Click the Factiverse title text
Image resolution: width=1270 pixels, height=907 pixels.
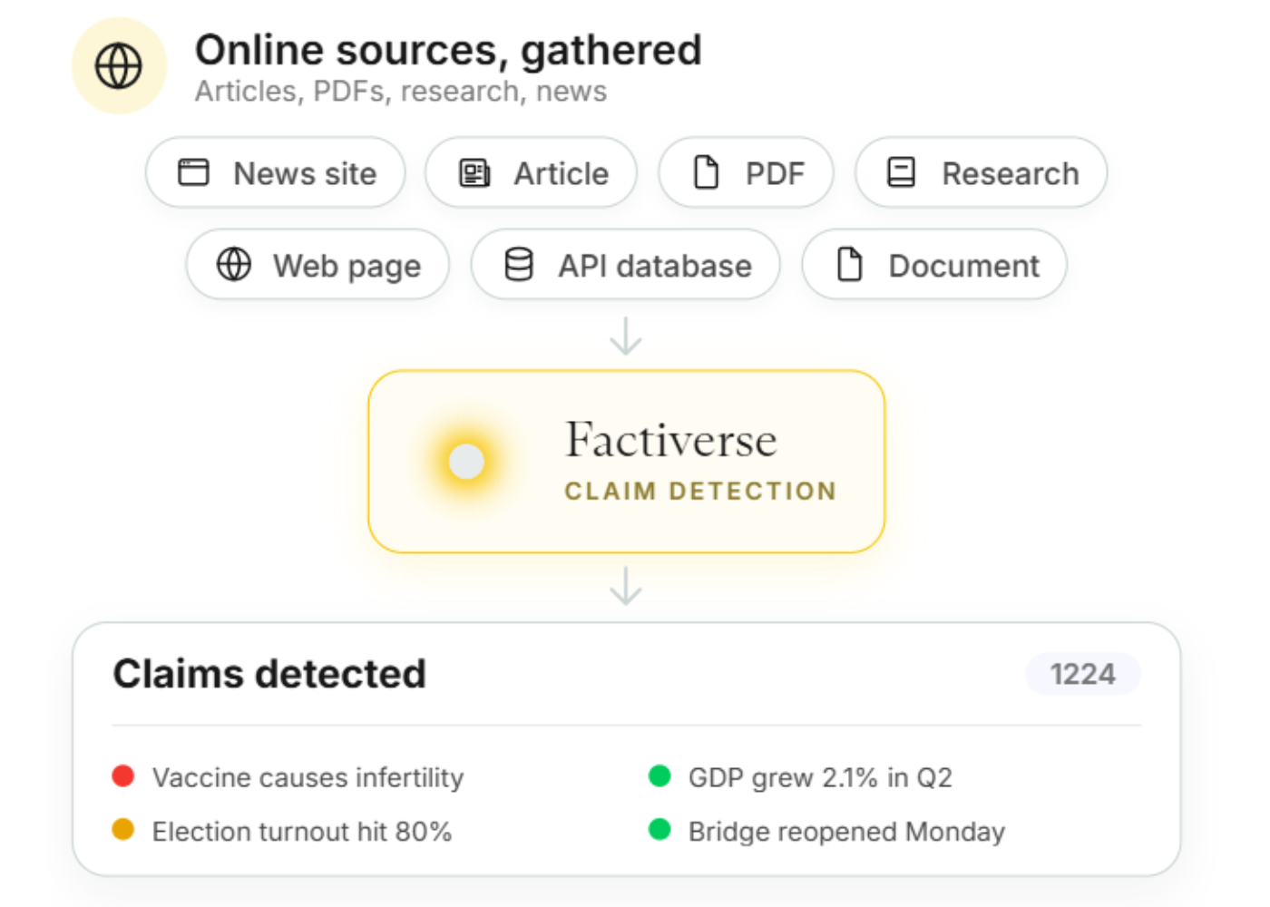pyautogui.click(x=671, y=440)
